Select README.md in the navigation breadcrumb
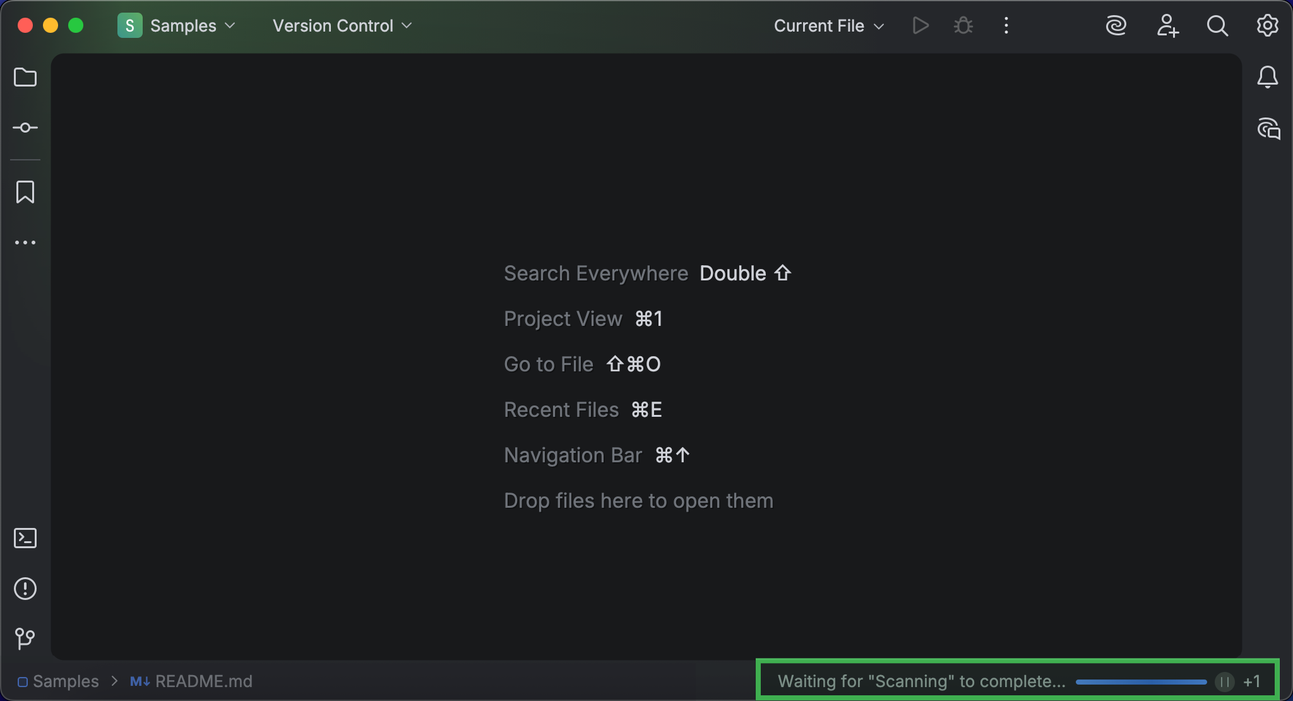The height and width of the screenshot is (701, 1293). click(191, 681)
